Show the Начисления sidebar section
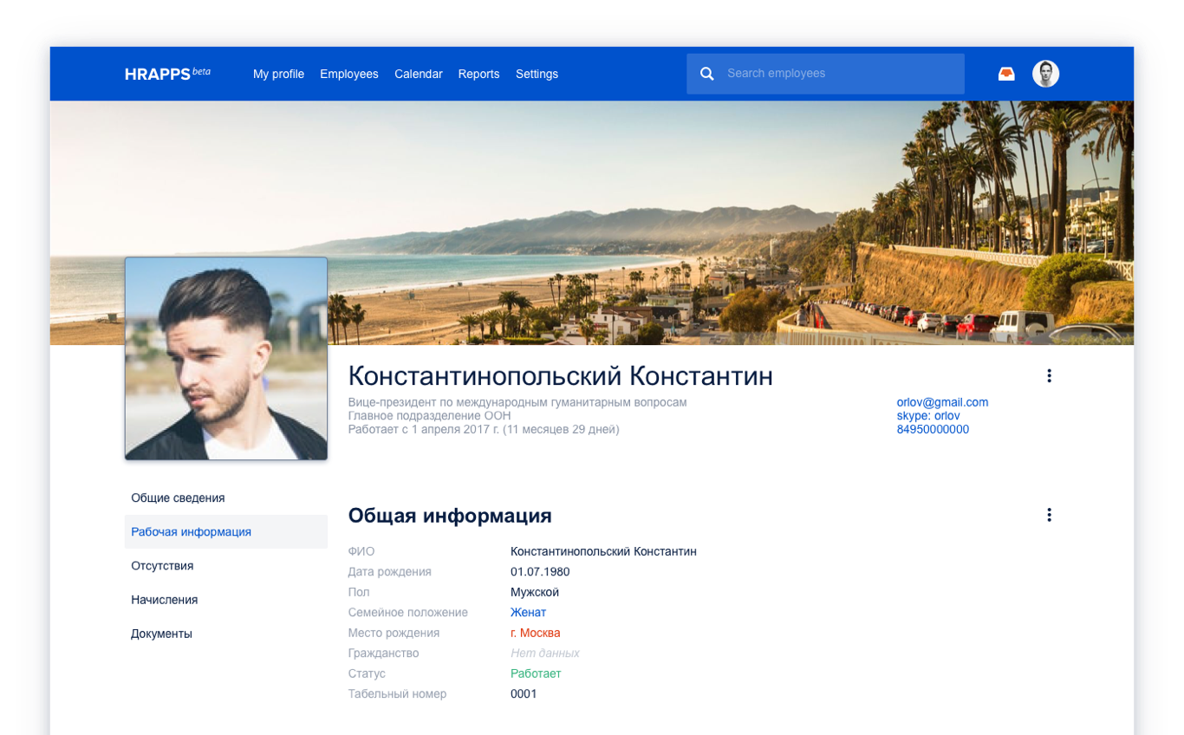This screenshot has width=1184, height=735. click(164, 599)
